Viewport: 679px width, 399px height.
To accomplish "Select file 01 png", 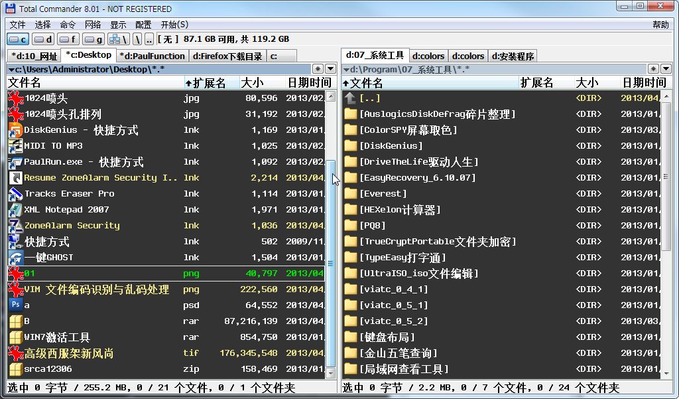I will (166, 274).
